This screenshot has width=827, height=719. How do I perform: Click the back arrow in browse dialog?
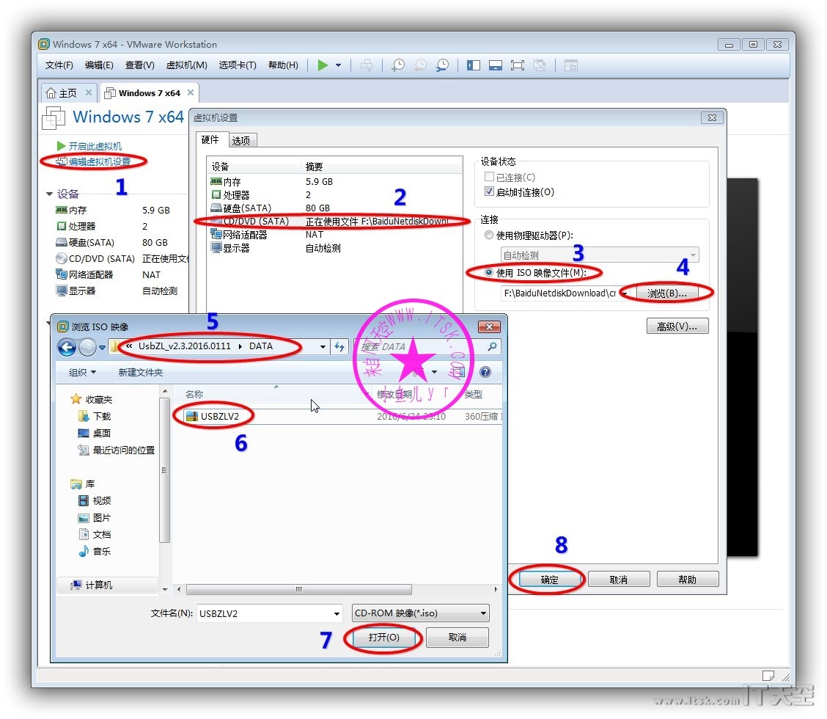tap(67, 347)
